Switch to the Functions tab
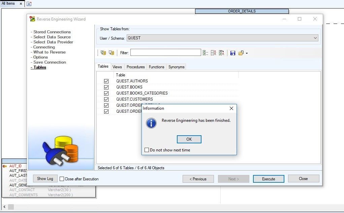This screenshot has width=344, height=213. 156,67
